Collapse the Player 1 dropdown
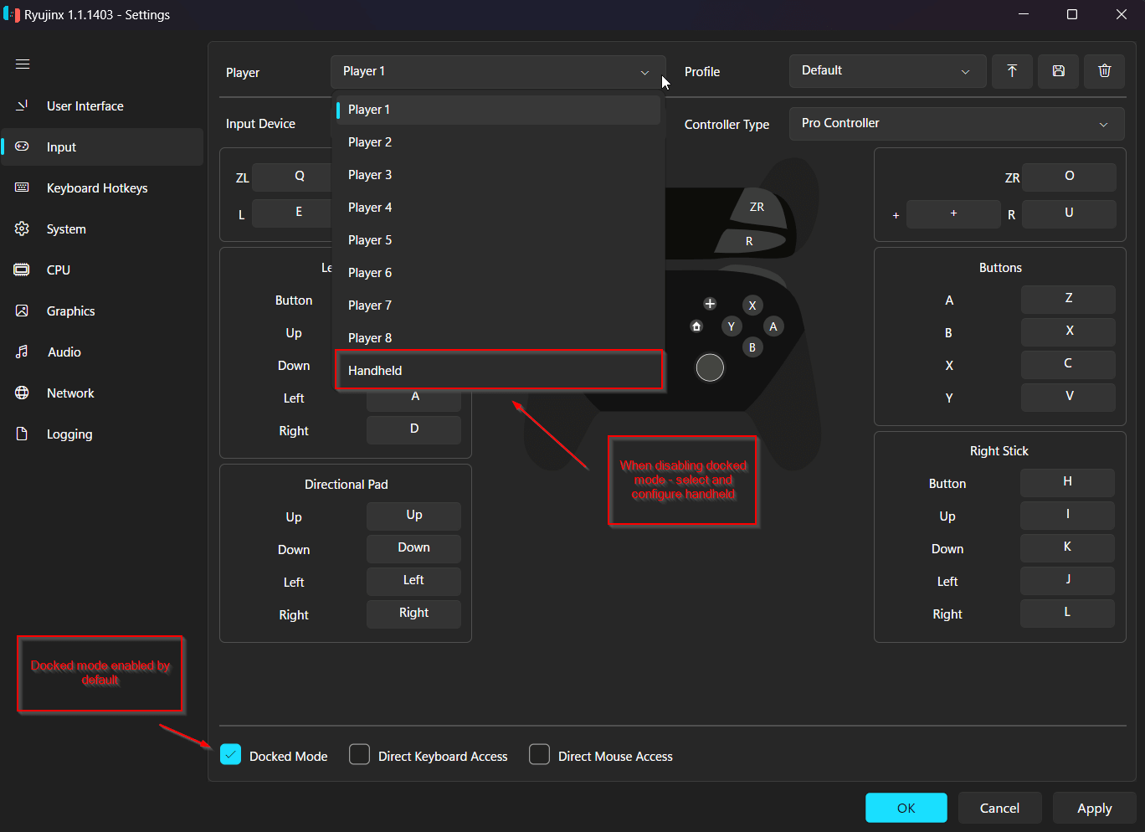The width and height of the screenshot is (1145, 832). pos(497,72)
